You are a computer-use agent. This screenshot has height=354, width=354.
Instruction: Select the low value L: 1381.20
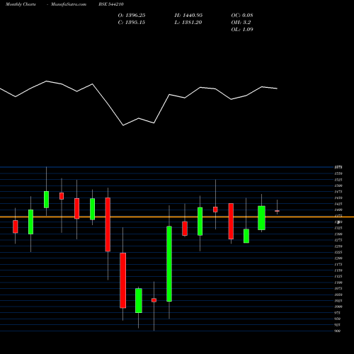coord(188,23)
